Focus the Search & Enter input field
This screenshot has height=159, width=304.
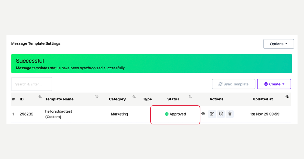(31, 84)
